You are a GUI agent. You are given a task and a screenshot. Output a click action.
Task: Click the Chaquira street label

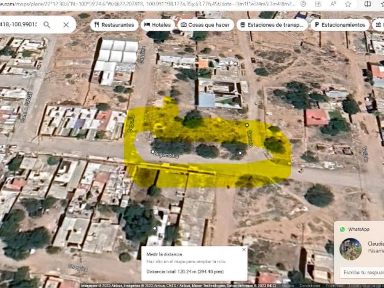pyautogui.click(x=78, y=267)
